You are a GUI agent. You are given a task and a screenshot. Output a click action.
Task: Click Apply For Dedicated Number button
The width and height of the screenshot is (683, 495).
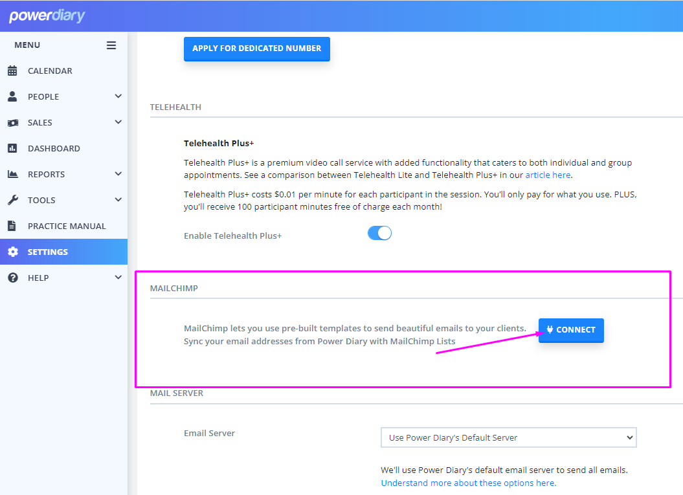[x=256, y=49]
